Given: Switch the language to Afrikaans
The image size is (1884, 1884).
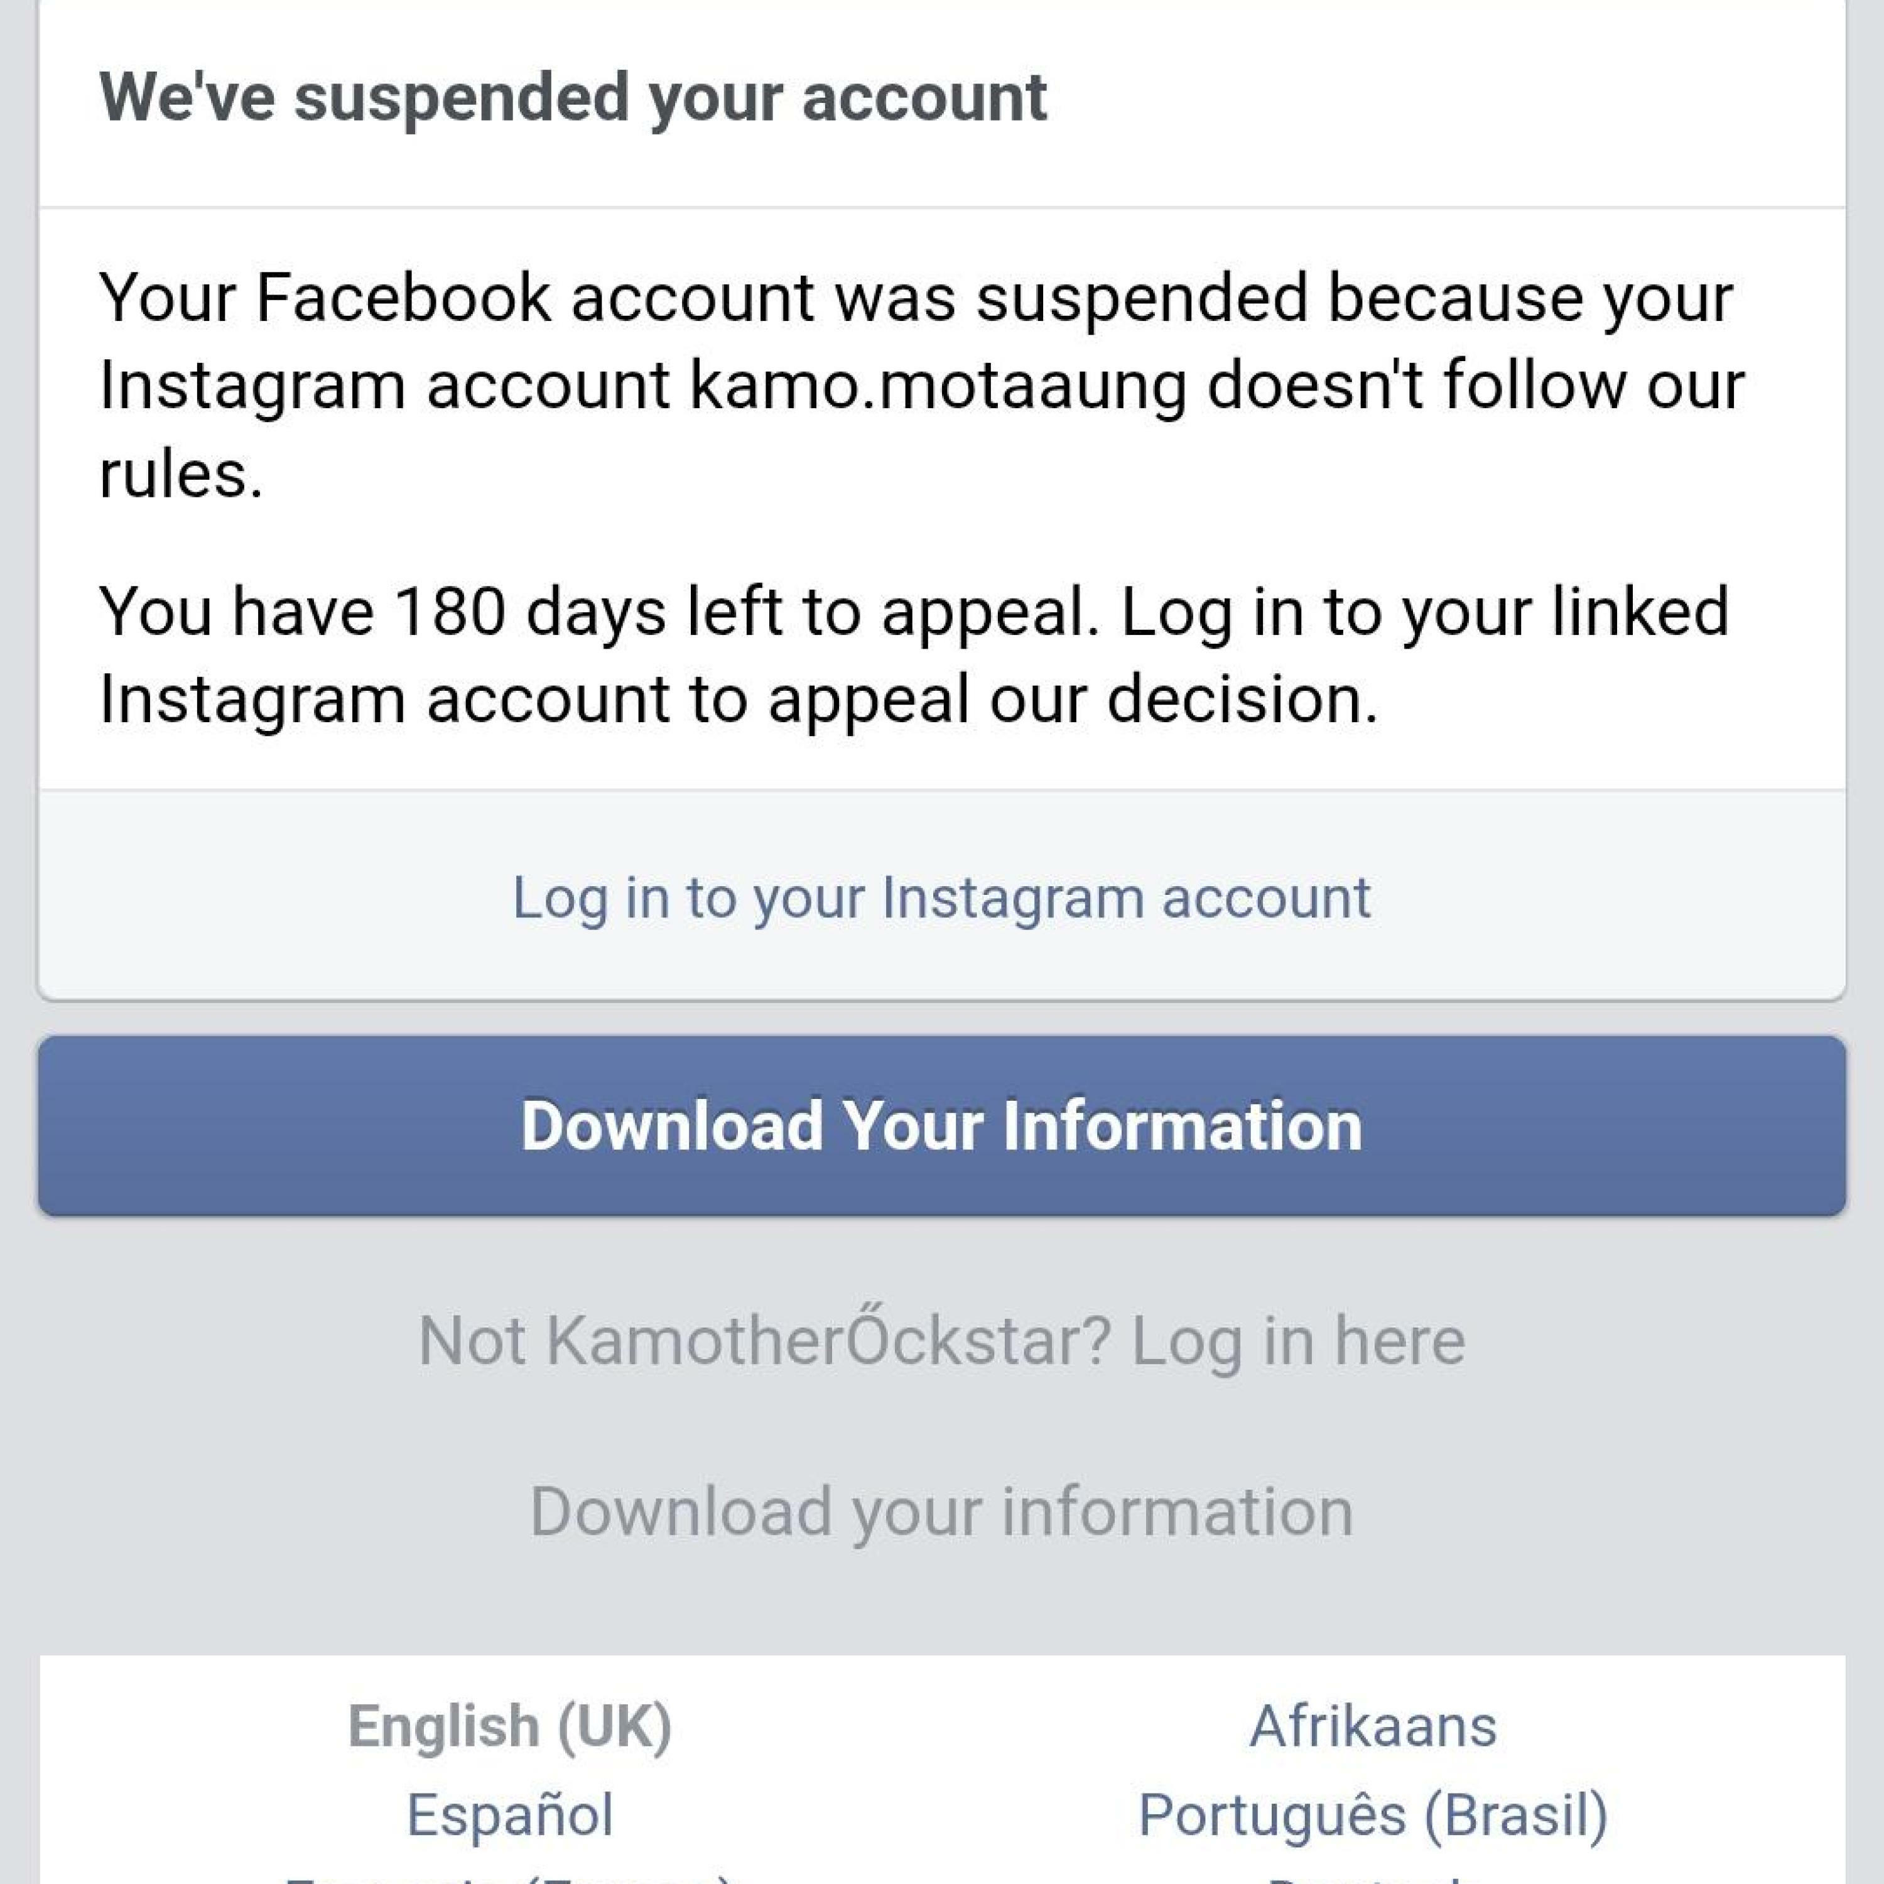Looking at the screenshot, I should pyautogui.click(x=1372, y=1726).
